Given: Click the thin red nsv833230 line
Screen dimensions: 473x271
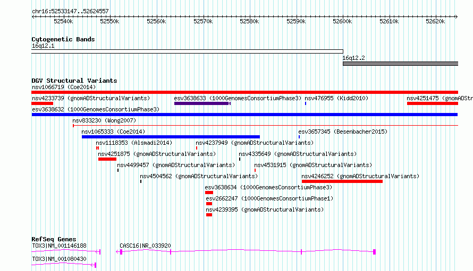Looking at the screenshot, I should 265,125.
